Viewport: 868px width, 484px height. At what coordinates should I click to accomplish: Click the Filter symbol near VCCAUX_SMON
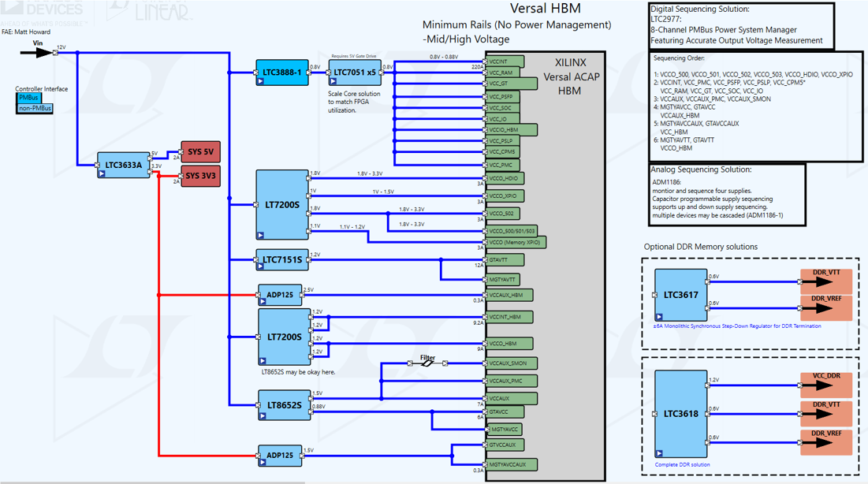tap(427, 362)
